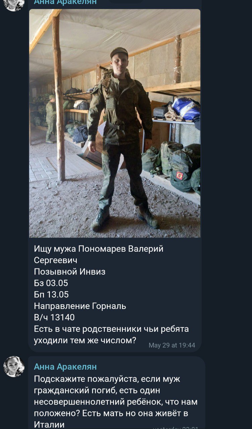Click the line 'В/ч 13140'
The height and width of the screenshot is (429, 252).
54,317
